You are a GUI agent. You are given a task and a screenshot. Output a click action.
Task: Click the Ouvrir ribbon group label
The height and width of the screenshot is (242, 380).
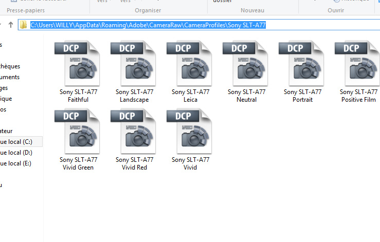click(336, 10)
